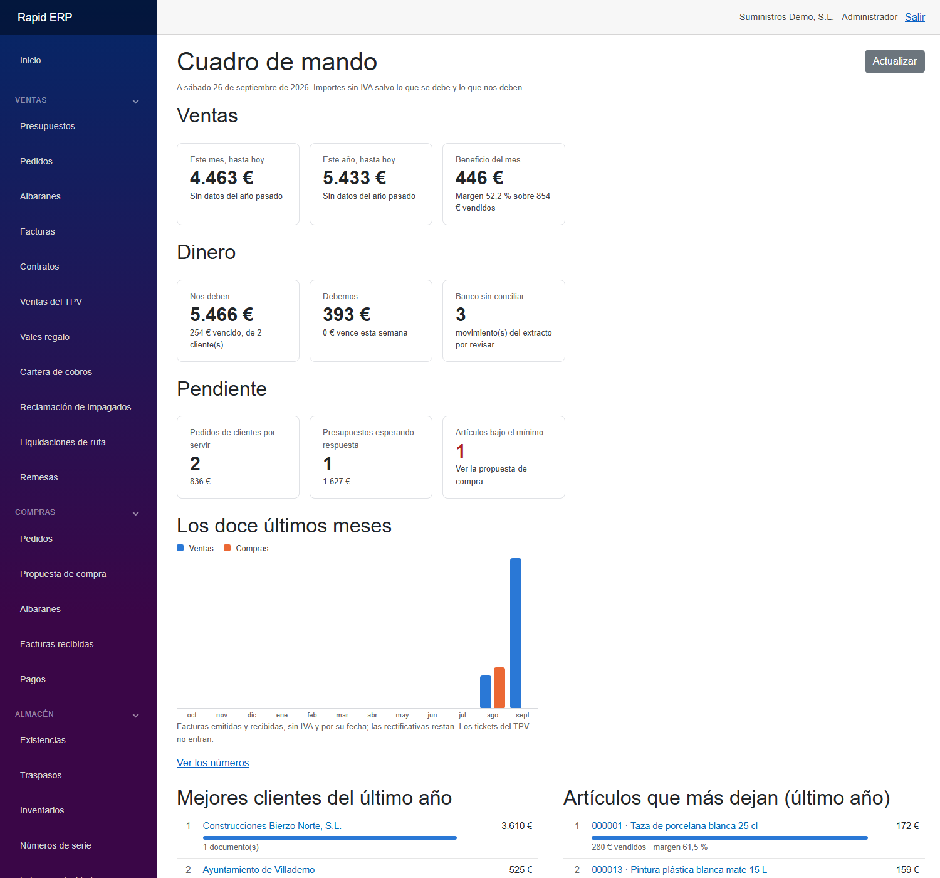
Task: Open the Artículos bajo el mínimo card
Action: click(504, 457)
